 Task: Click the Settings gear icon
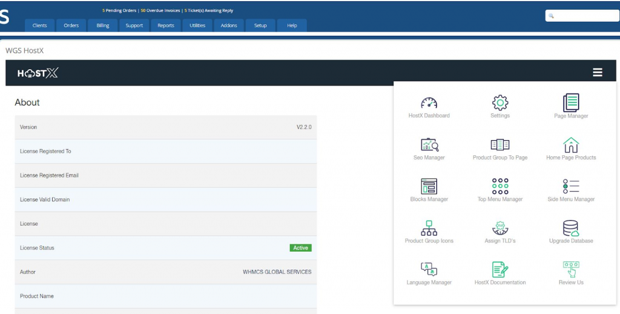[500, 102]
